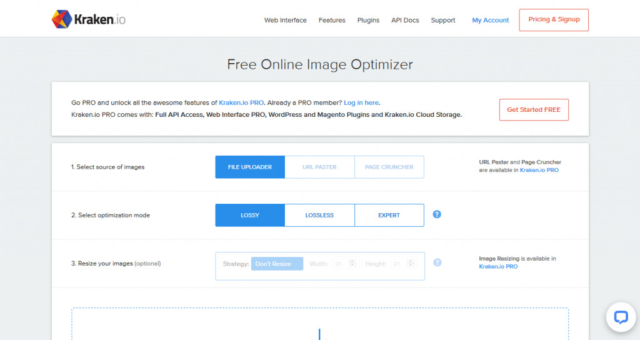
Task: Choose EXPERT optimization mode
Action: 389,215
